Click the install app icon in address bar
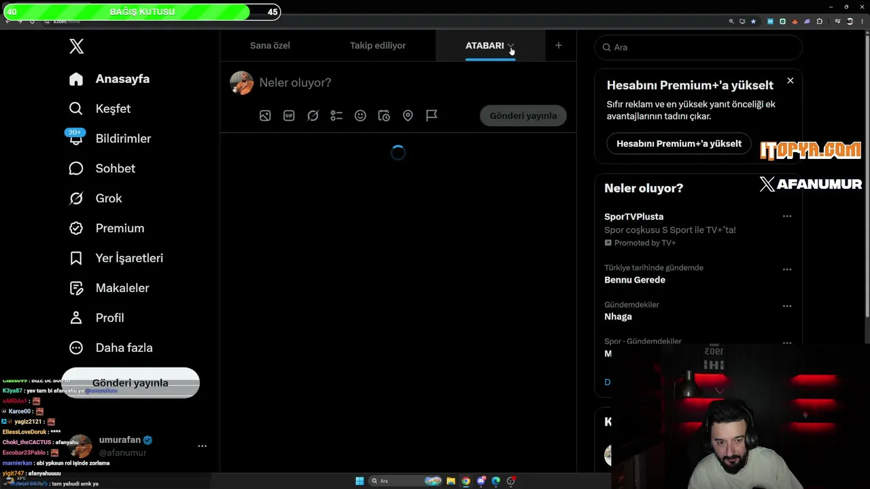The width and height of the screenshot is (870, 489). [x=742, y=21]
